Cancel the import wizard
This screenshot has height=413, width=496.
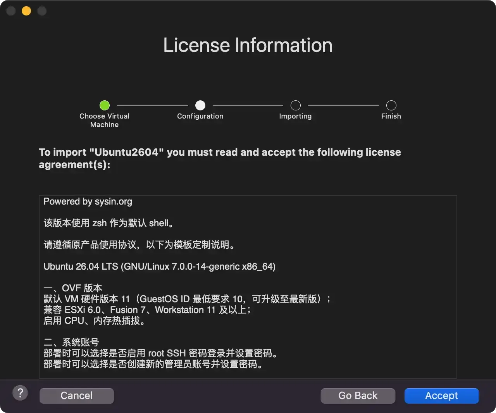click(x=77, y=396)
